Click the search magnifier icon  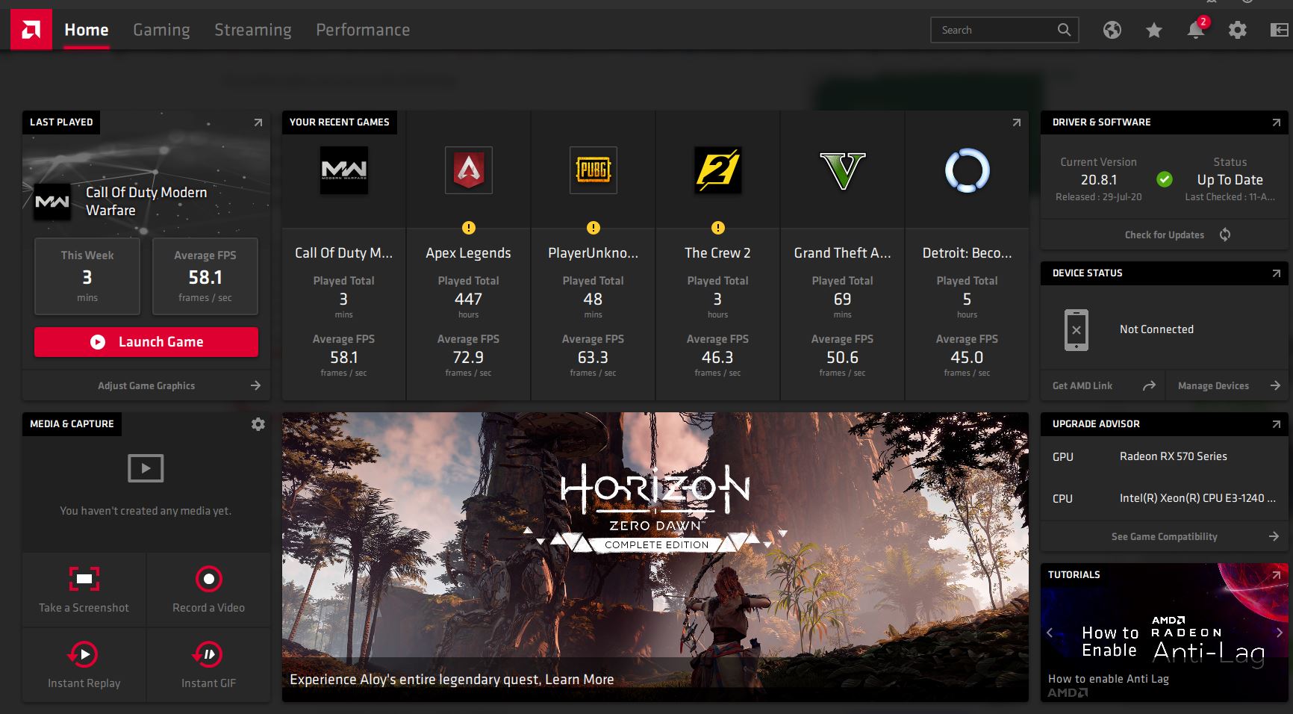[x=1064, y=30]
